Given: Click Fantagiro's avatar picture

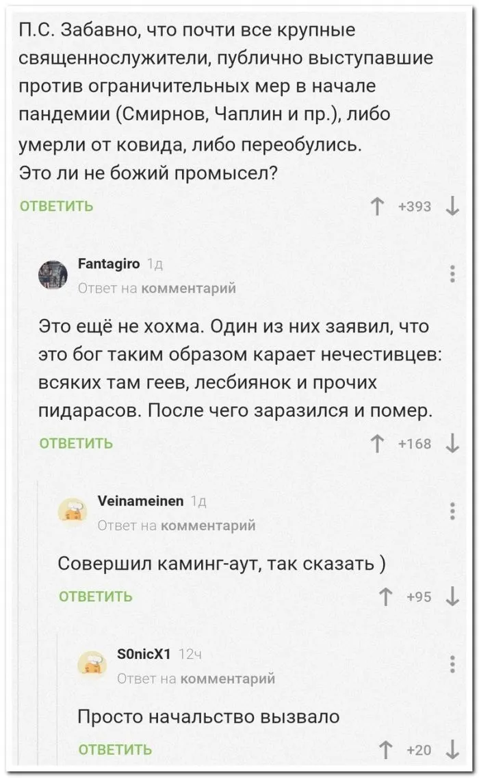Looking at the screenshot, I should click(53, 275).
